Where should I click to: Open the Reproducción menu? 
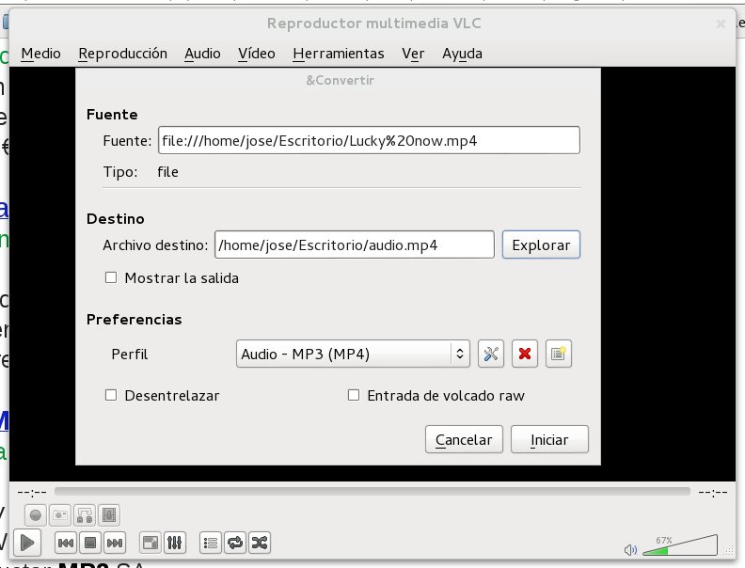pos(122,54)
